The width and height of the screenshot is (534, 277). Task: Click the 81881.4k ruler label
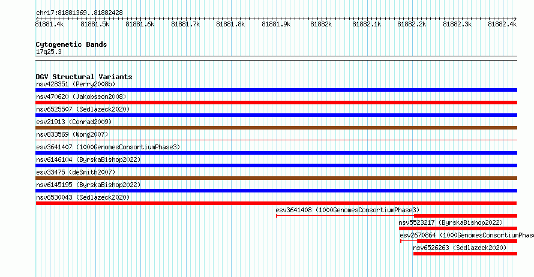pyautogui.click(x=49, y=24)
